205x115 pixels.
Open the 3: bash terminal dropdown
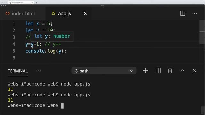(104, 71)
